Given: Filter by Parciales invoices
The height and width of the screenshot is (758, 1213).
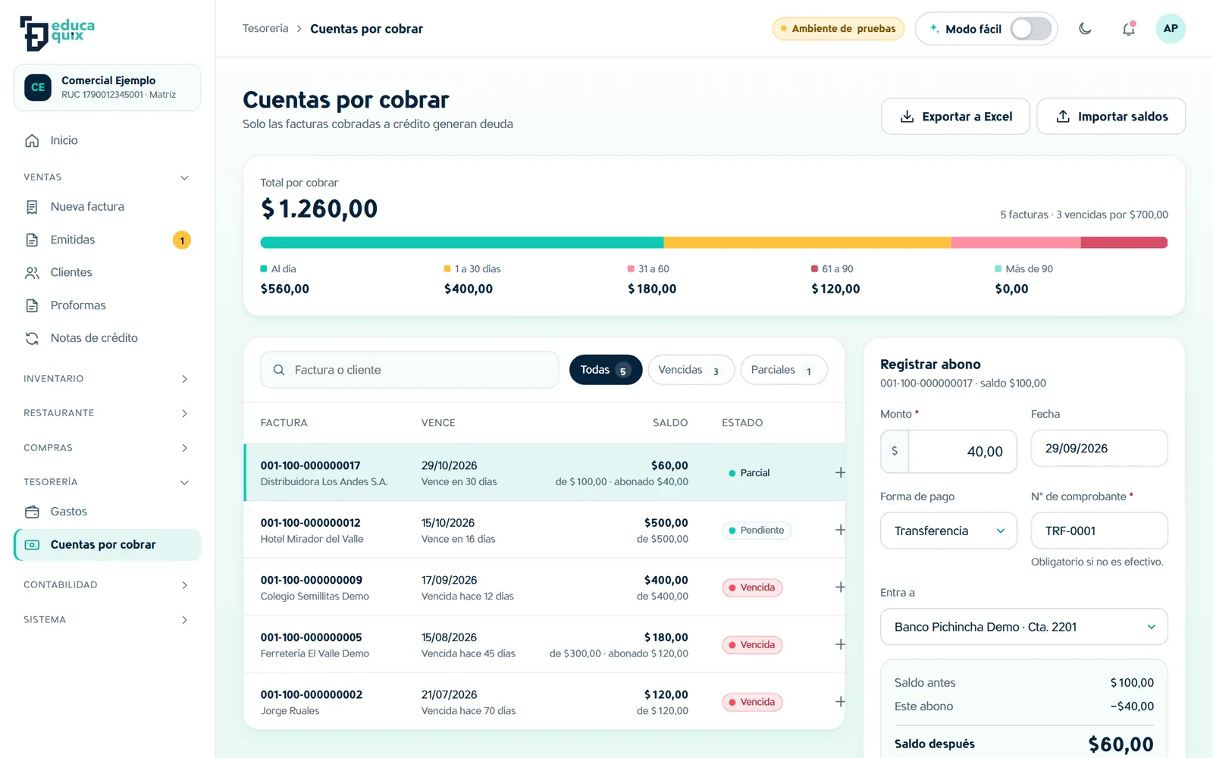Looking at the screenshot, I should tap(784, 370).
